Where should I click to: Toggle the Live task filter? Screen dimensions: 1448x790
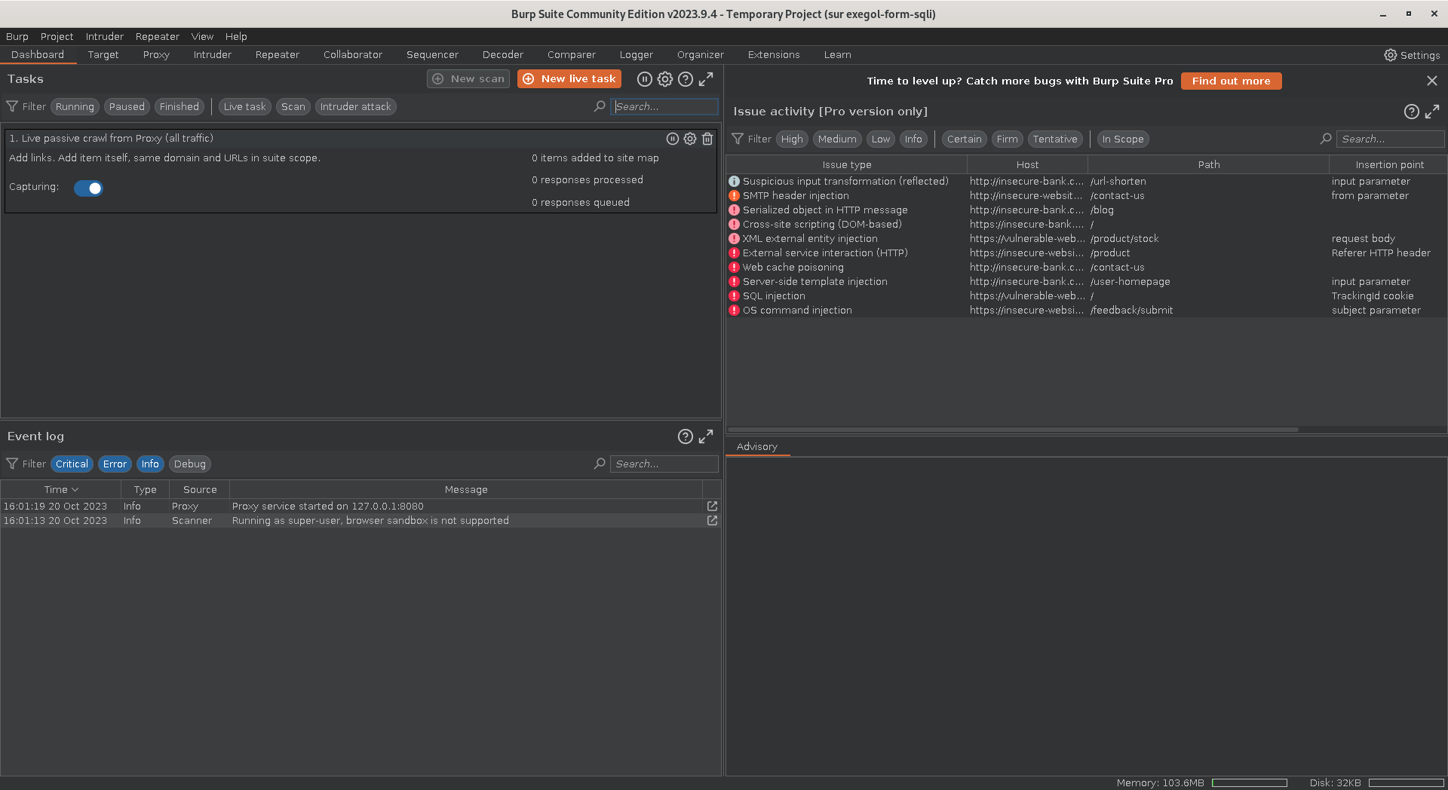[x=245, y=107]
